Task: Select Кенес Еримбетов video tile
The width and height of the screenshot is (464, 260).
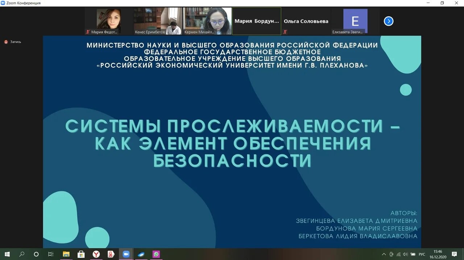Action: [158, 21]
